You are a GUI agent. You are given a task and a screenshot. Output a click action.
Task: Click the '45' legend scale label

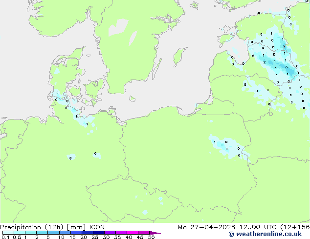coord(140,237)
